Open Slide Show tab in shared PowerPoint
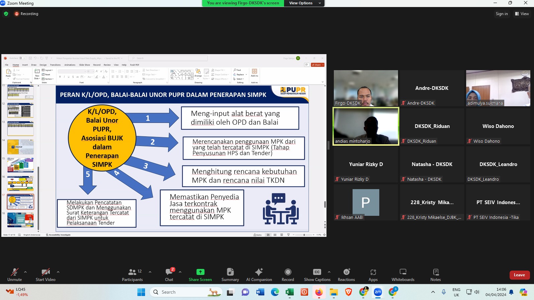 pyautogui.click(x=85, y=65)
